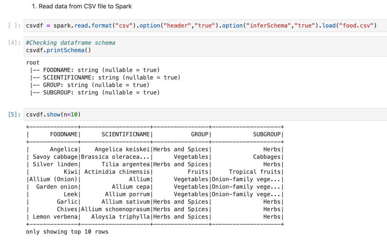Click the SUBGROUP string schema output line

pos(101,92)
